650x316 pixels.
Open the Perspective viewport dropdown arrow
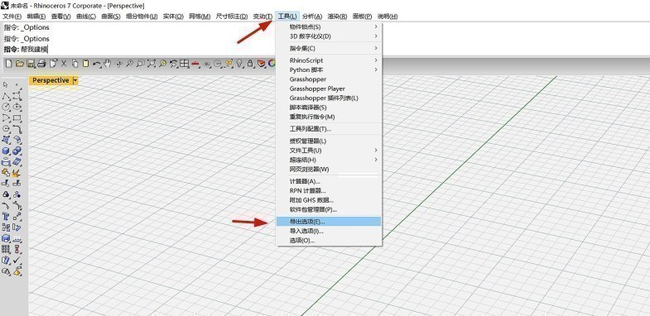(x=75, y=80)
